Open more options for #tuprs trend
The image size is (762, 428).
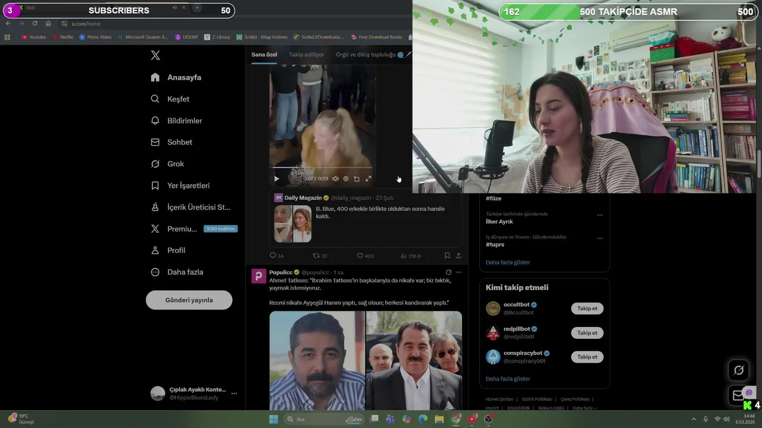(599, 238)
